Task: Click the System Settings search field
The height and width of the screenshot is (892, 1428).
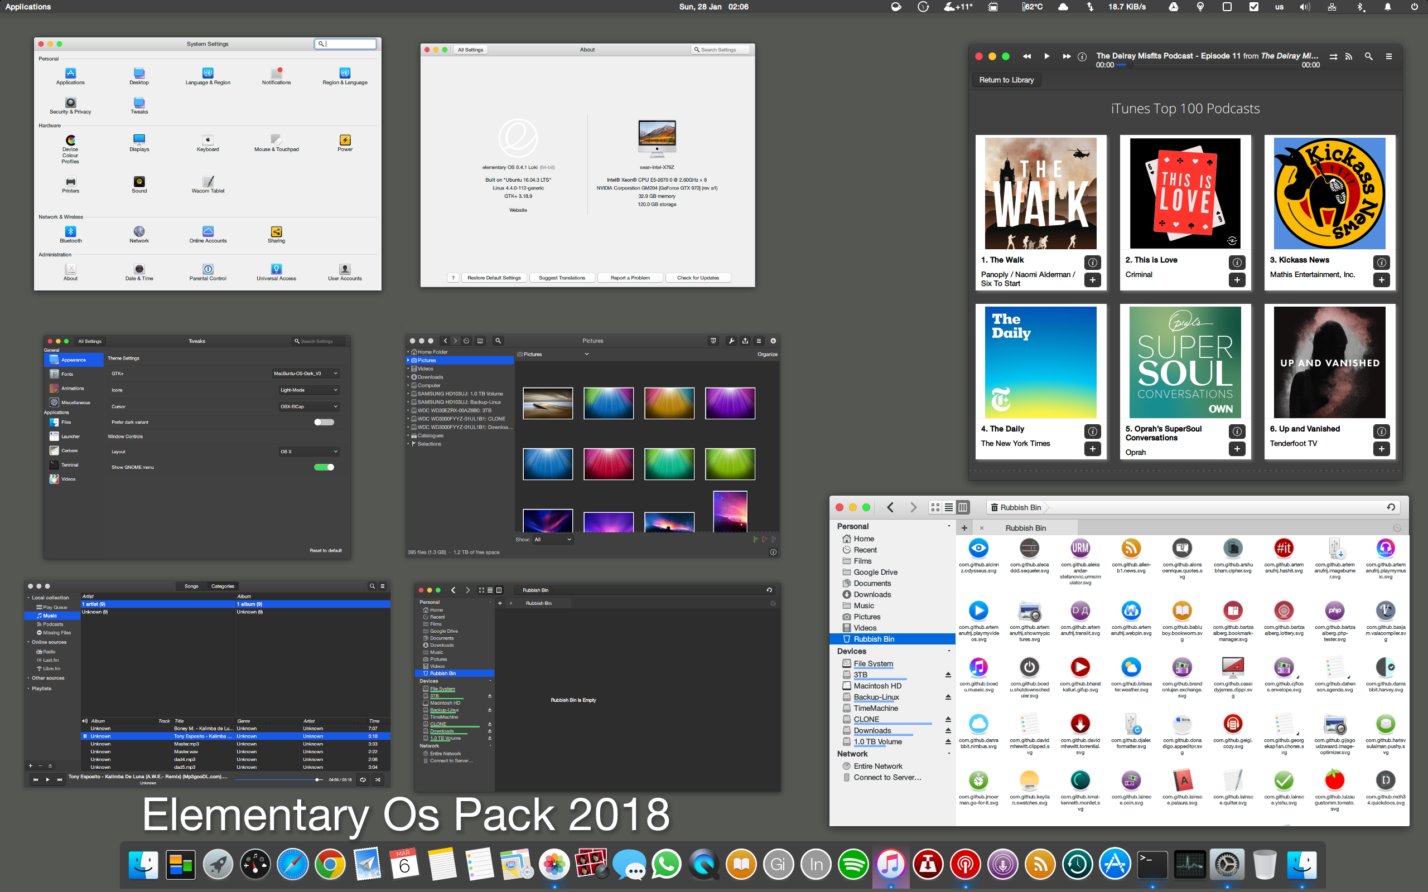Action: 345,43
